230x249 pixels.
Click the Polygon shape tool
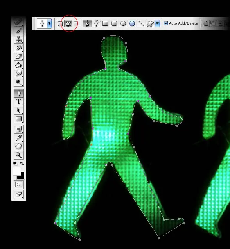point(132,23)
